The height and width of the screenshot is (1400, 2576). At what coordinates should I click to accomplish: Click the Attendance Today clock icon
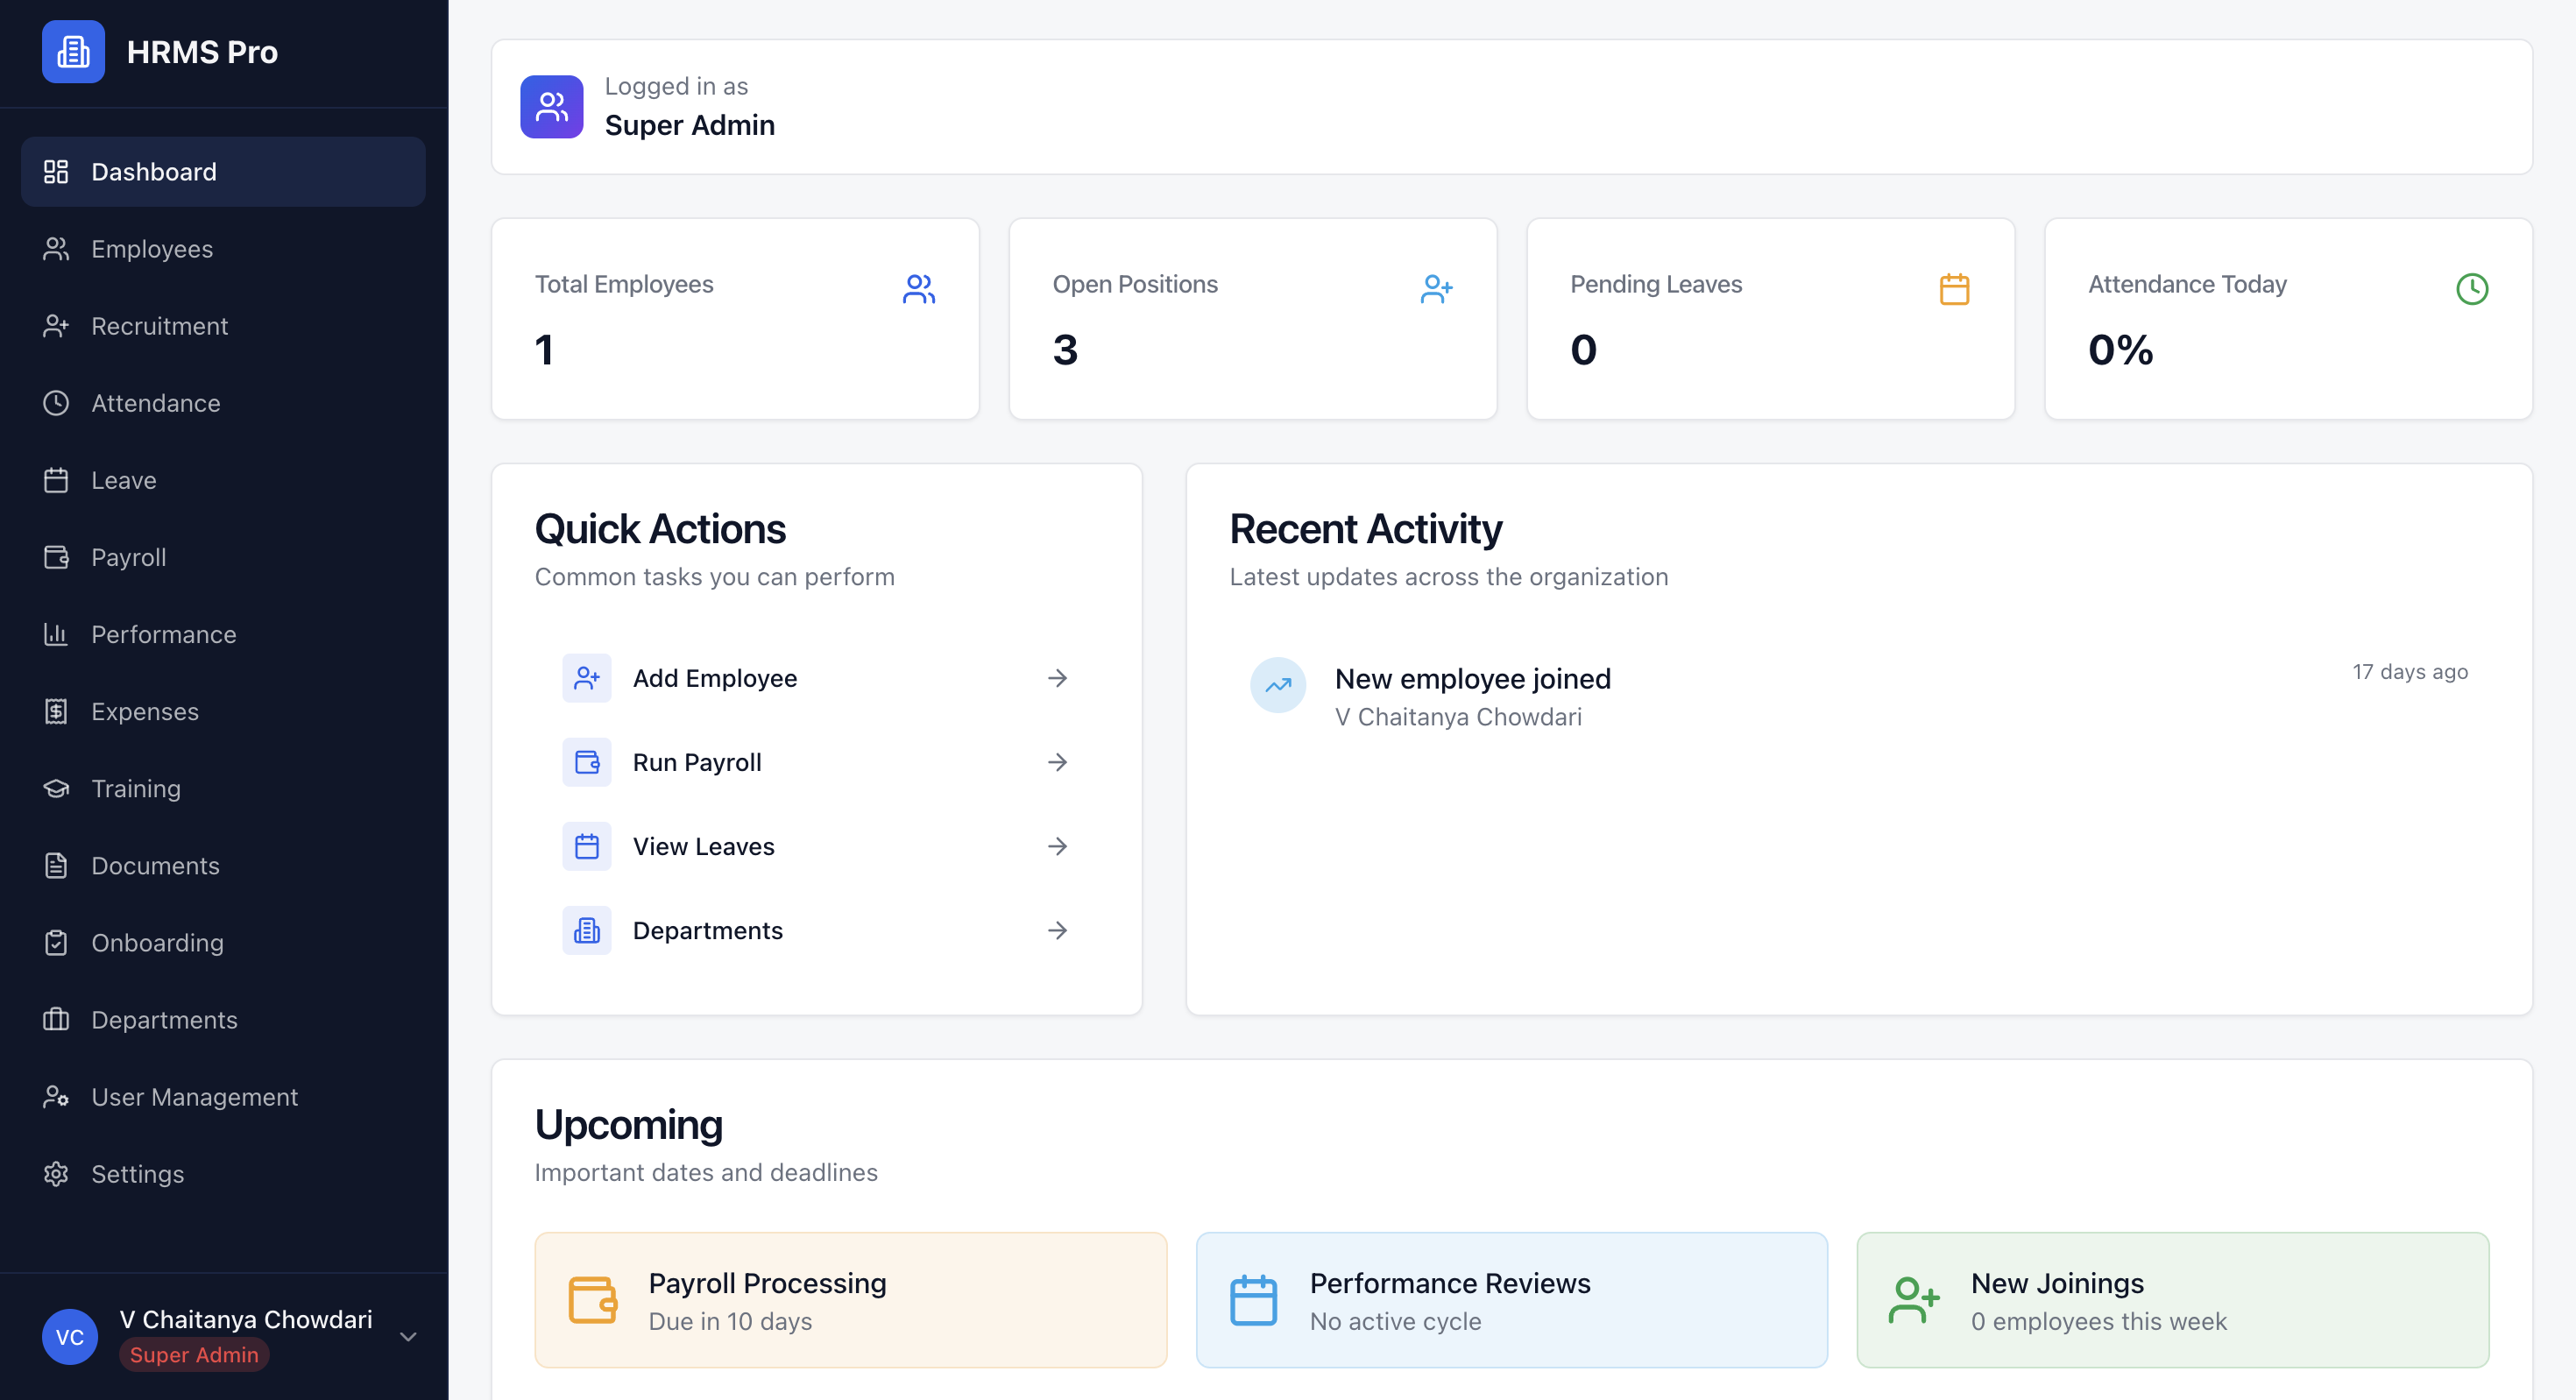pyautogui.click(x=2472, y=289)
